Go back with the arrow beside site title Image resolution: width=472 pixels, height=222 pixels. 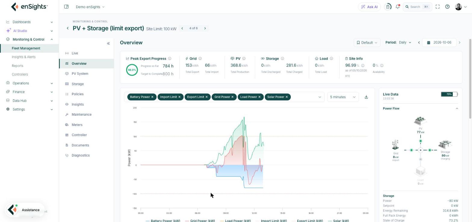point(68,28)
